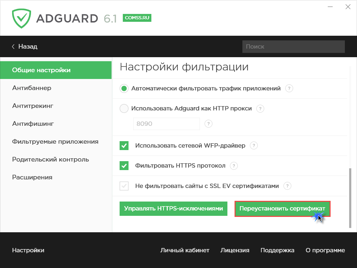Click Управлять HTTPS-исключениями button
The width and height of the screenshot is (357, 268).
coord(174,209)
